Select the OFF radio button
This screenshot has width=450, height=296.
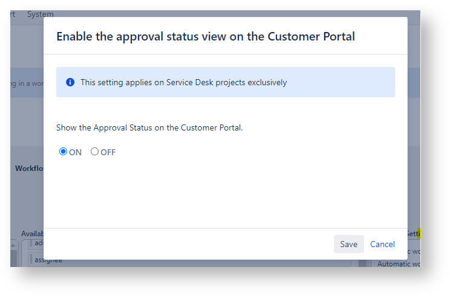click(x=94, y=152)
